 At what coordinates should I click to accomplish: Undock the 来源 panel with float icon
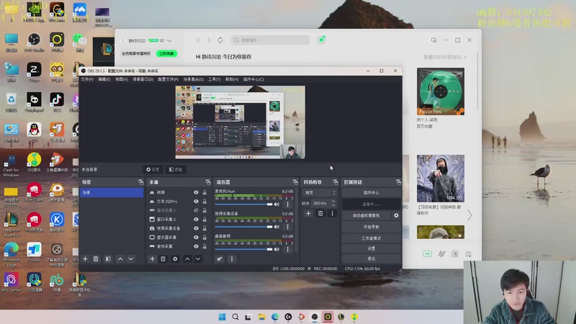pyautogui.click(x=208, y=182)
